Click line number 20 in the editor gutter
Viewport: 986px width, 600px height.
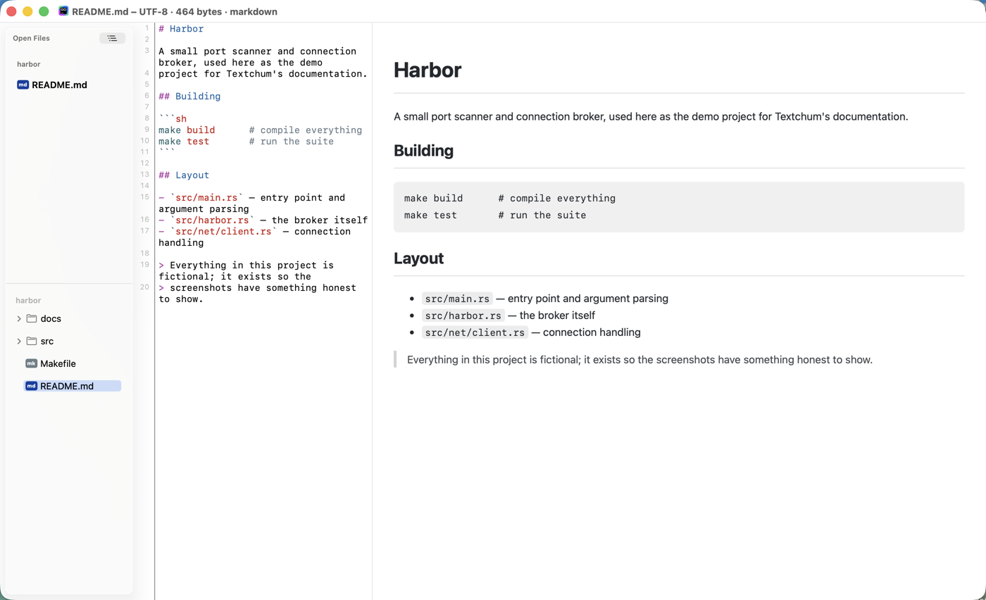(x=145, y=287)
